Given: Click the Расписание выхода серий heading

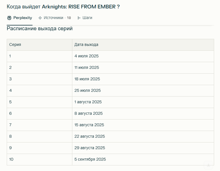Looking at the screenshot, I should 40,29.
